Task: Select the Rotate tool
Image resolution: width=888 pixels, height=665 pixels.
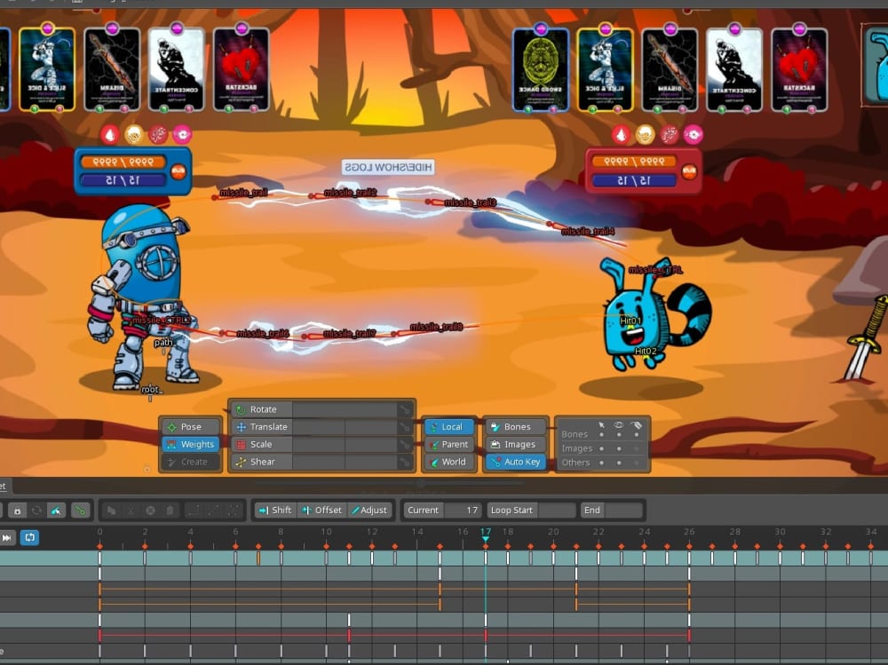Action: 261,409
